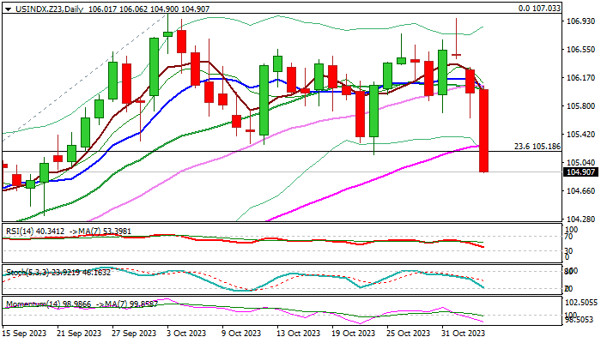Click the 106.170 price axis label
Viewport: 601px width, 343px height.
580,78
